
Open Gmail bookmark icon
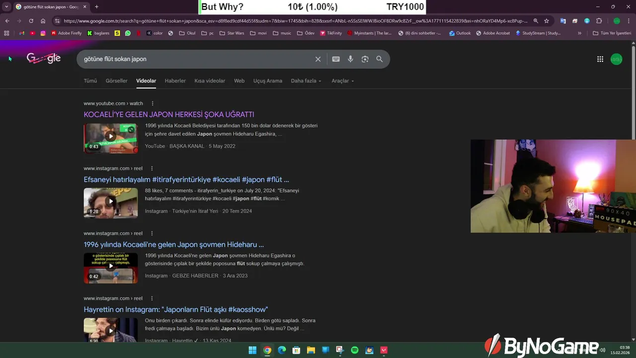(x=21, y=33)
